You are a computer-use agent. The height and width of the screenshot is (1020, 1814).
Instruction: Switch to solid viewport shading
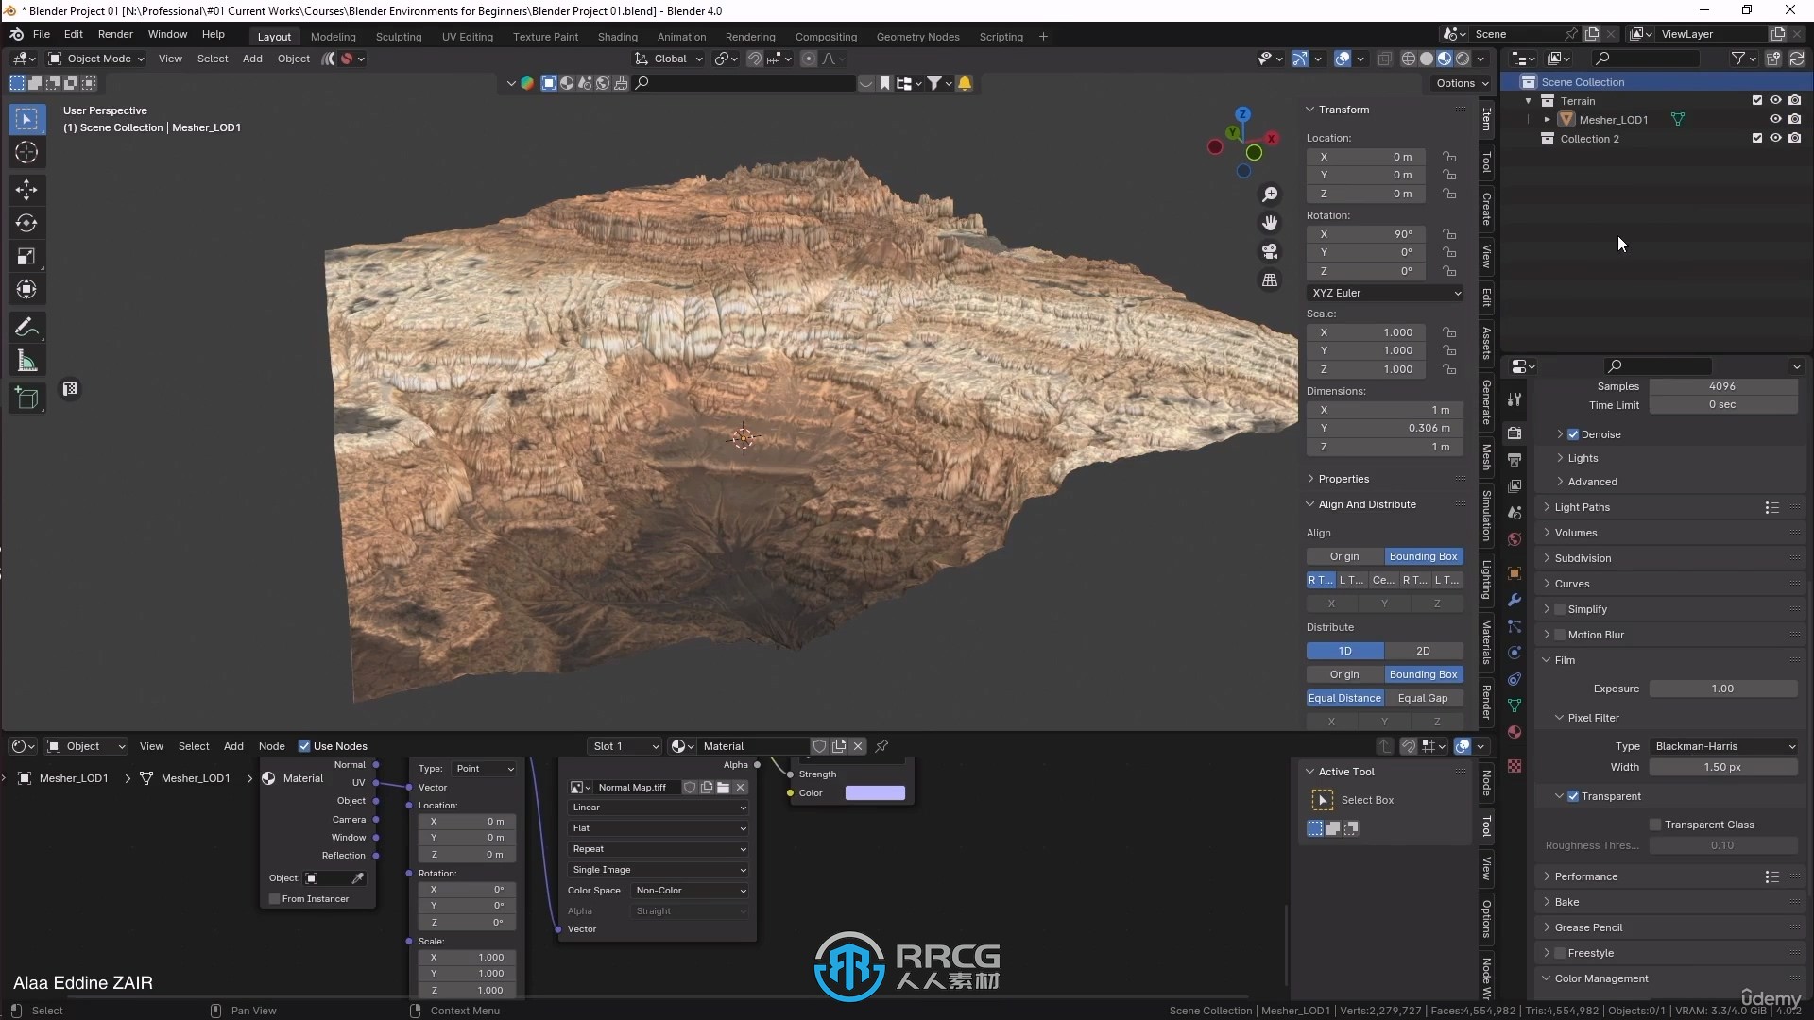tap(1427, 59)
